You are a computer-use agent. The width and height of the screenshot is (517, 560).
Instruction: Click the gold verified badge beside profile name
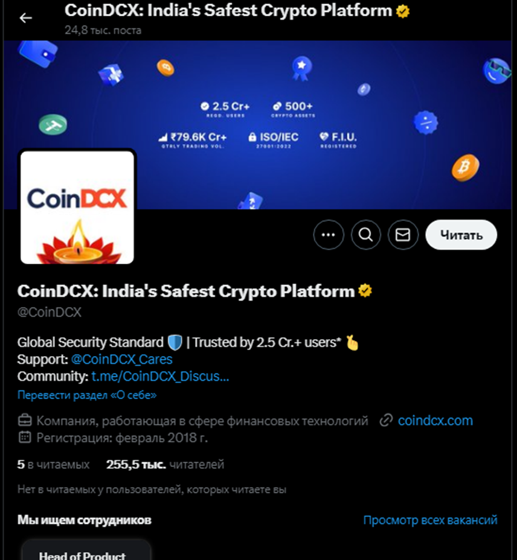click(x=365, y=291)
